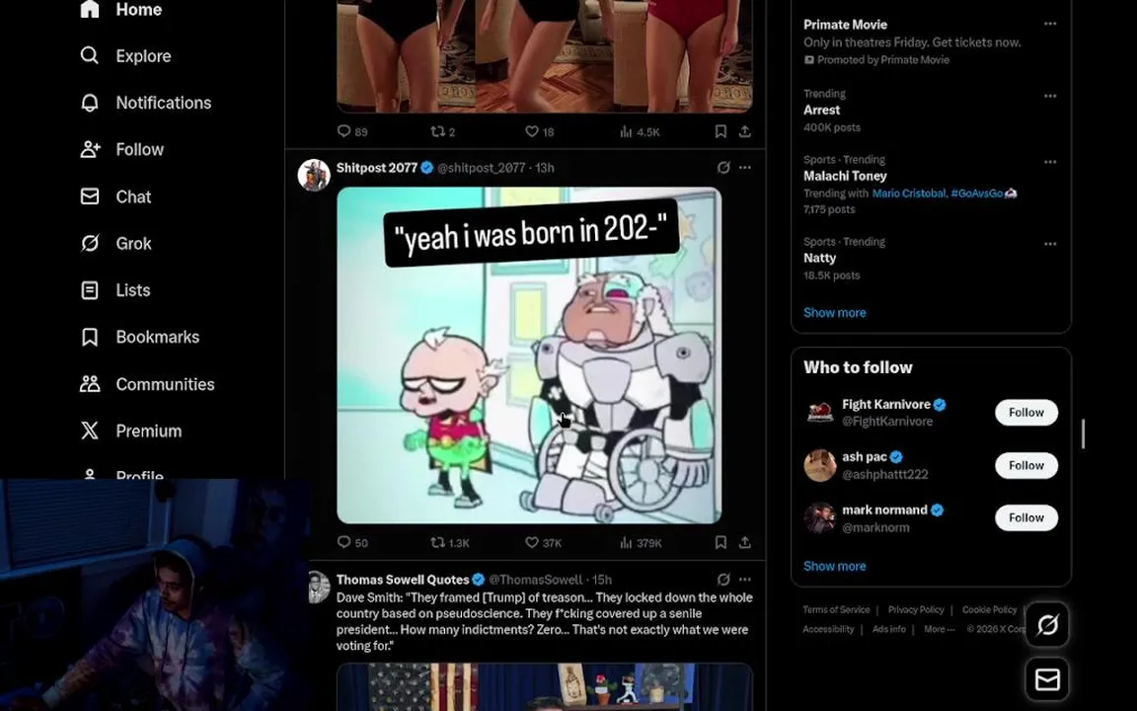
Task: Open the floating messages envelope button
Action: pos(1047,679)
